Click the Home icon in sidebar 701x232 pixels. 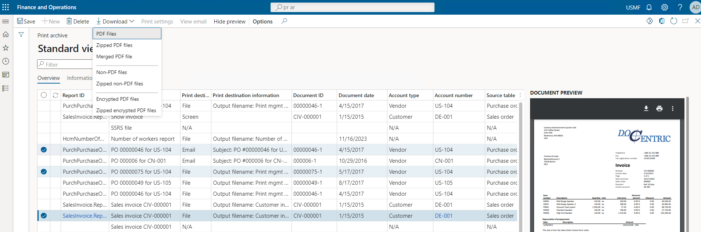pos(6,34)
